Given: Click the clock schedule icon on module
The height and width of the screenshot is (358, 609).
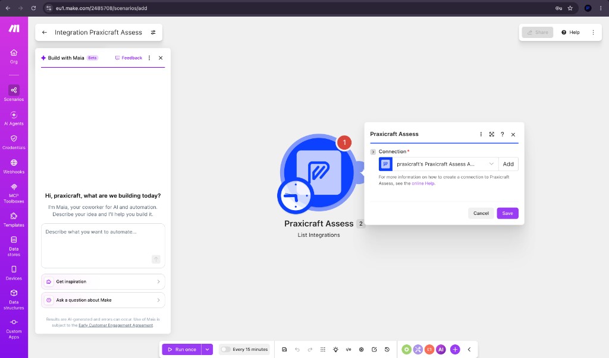Looking at the screenshot, I should click(295, 196).
